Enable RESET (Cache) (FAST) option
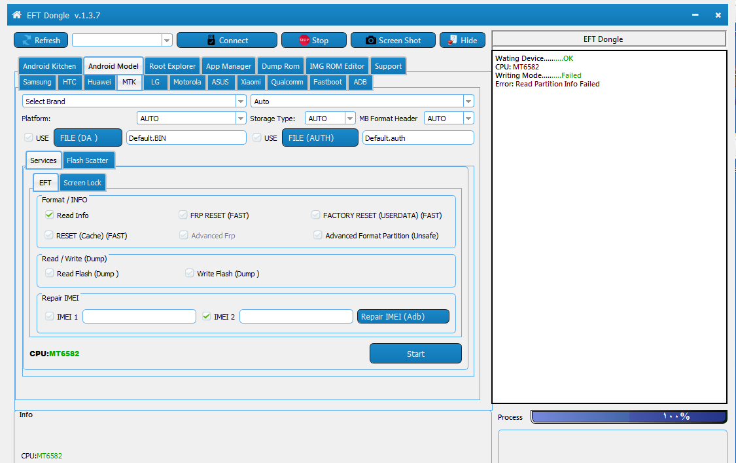This screenshot has width=736, height=463. pos(49,235)
